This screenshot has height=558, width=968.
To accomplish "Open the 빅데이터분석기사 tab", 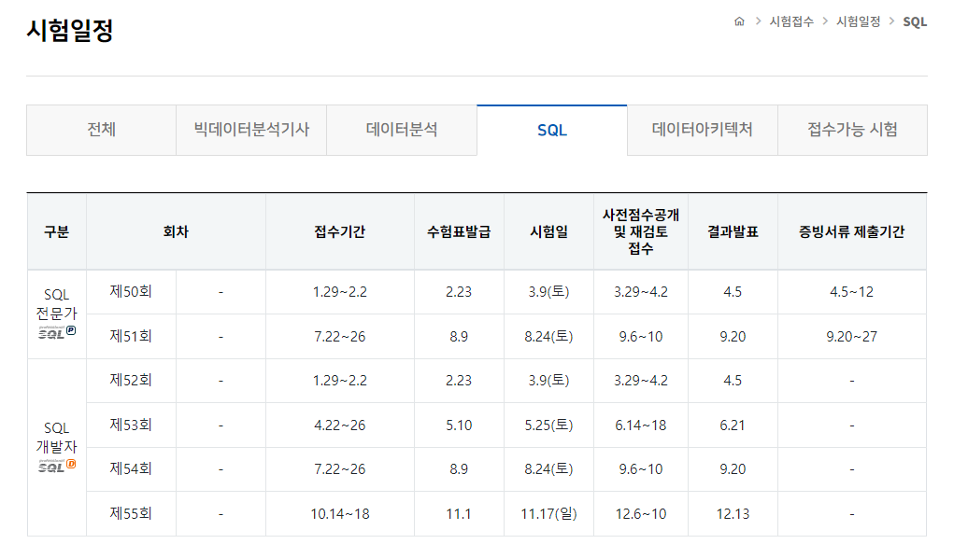I will [x=250, y=131].
